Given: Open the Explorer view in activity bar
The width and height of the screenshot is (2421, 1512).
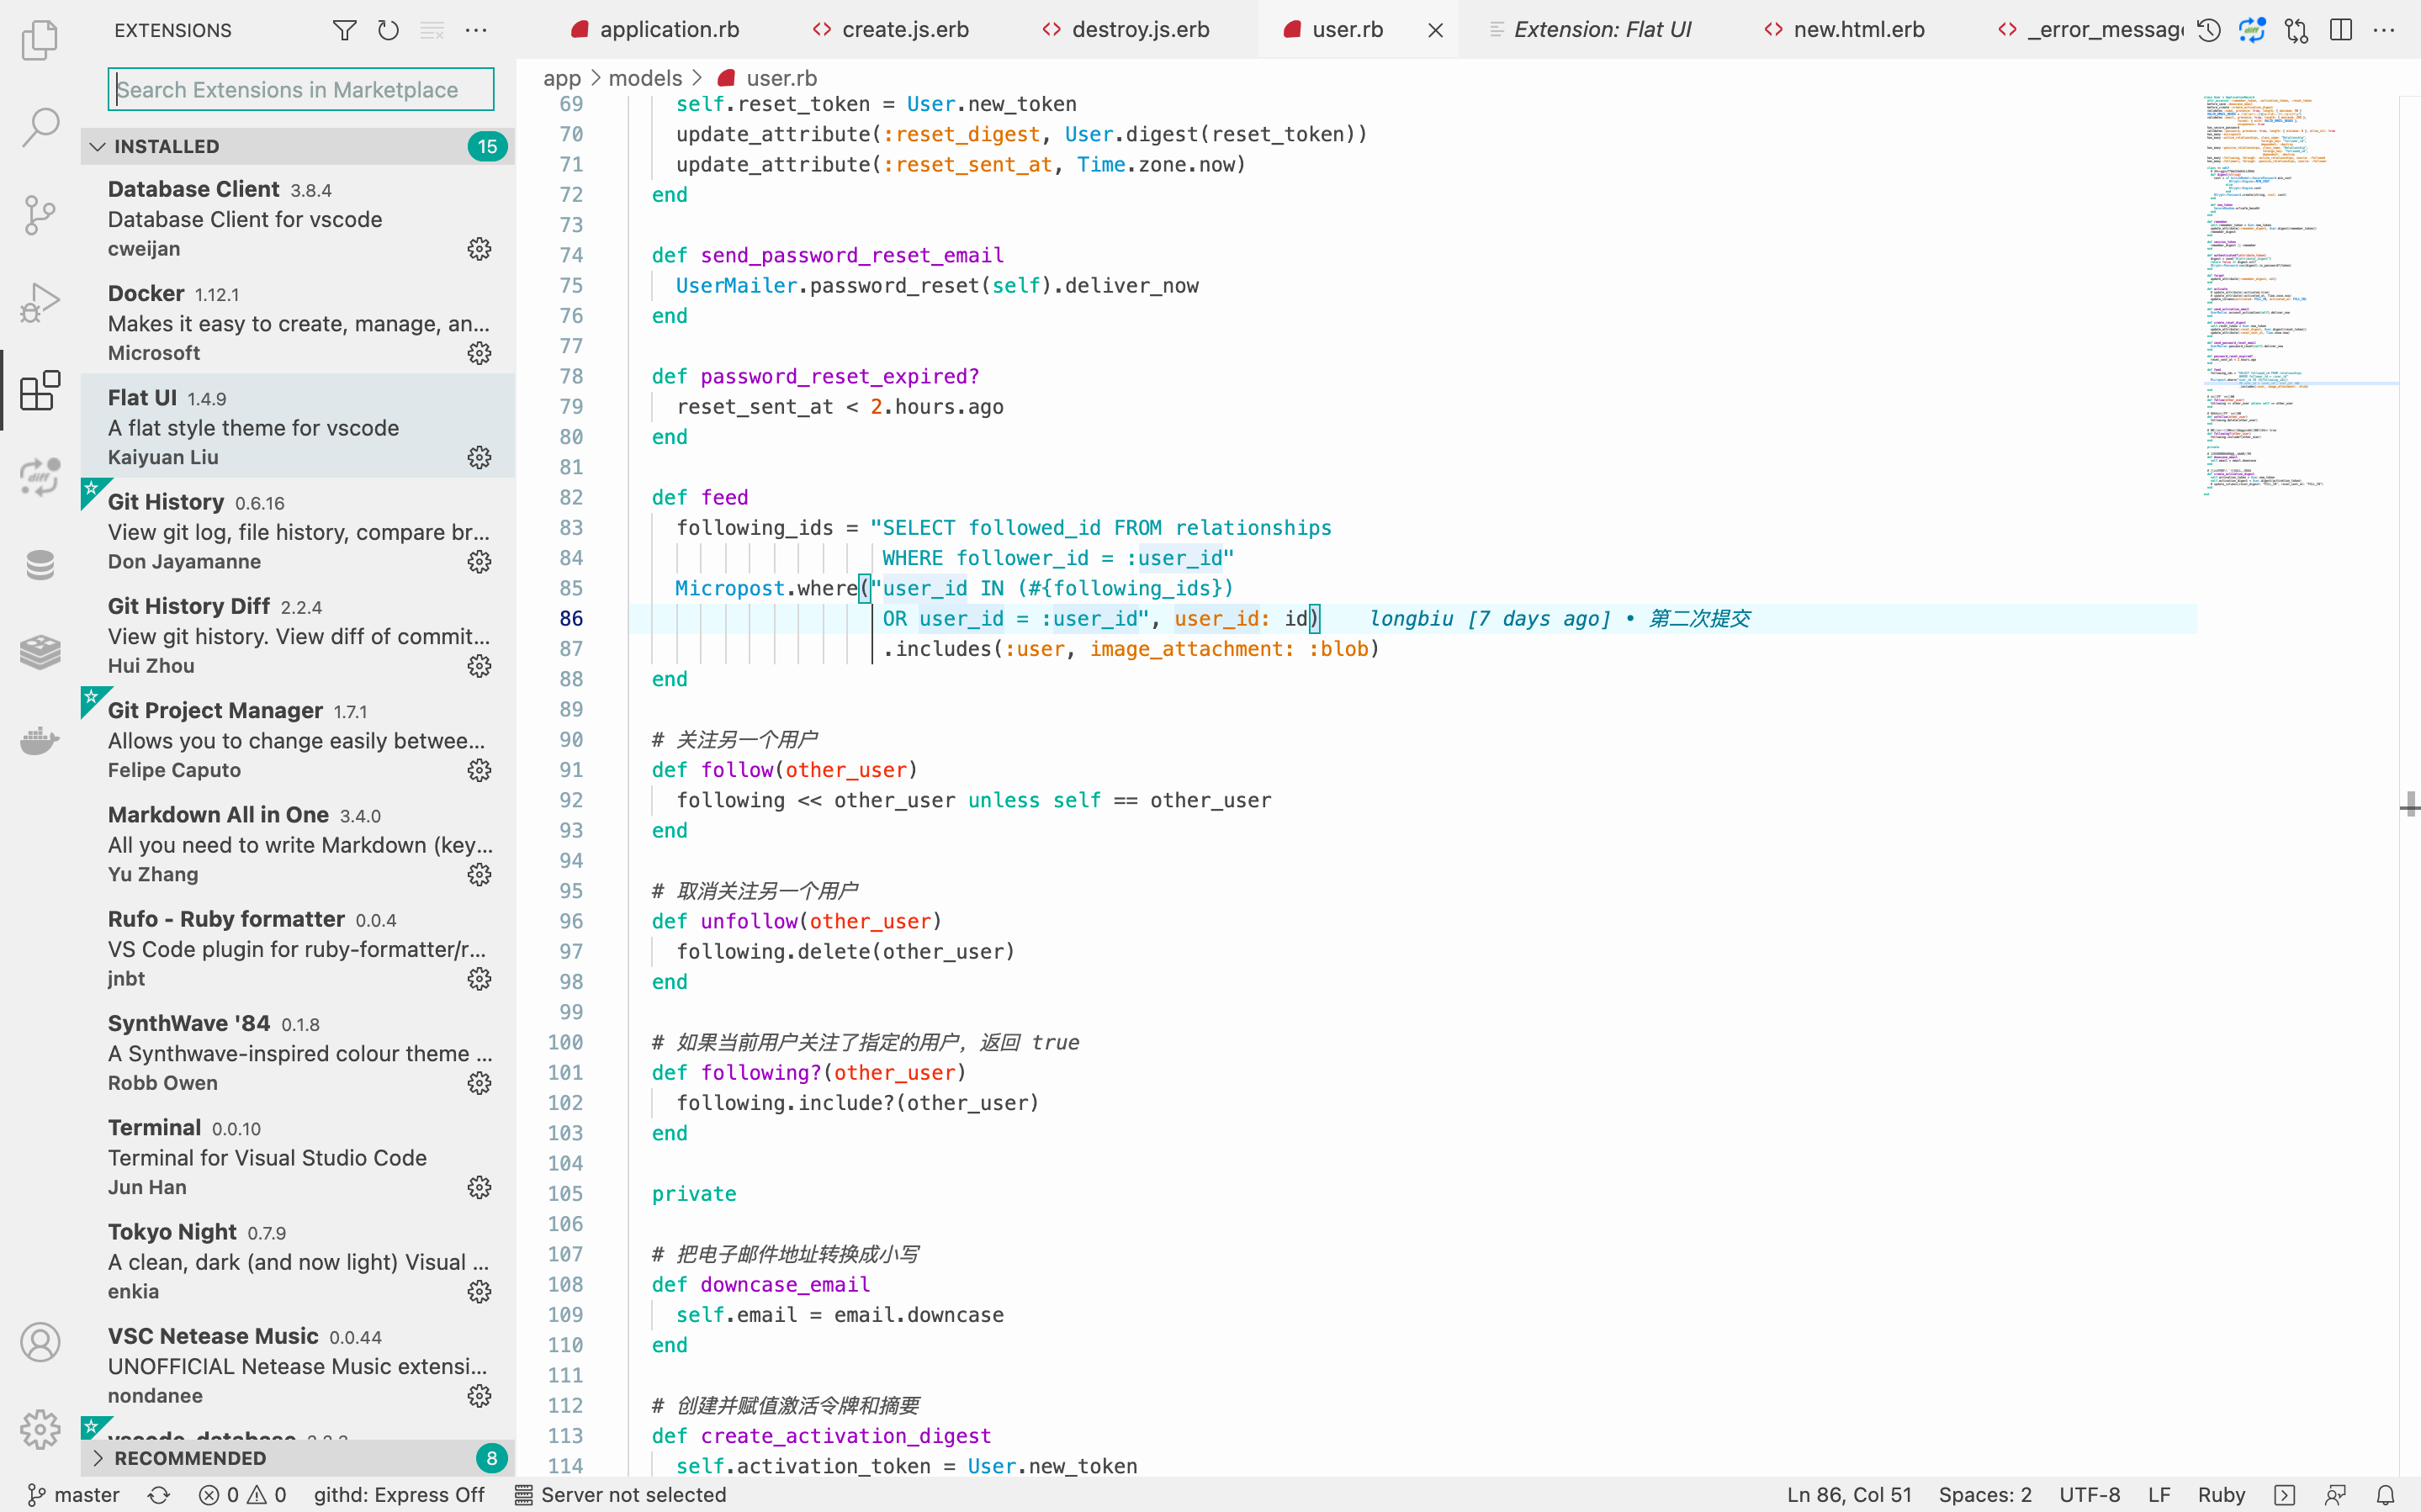Looking at the screenshot, I should [40, 40].
